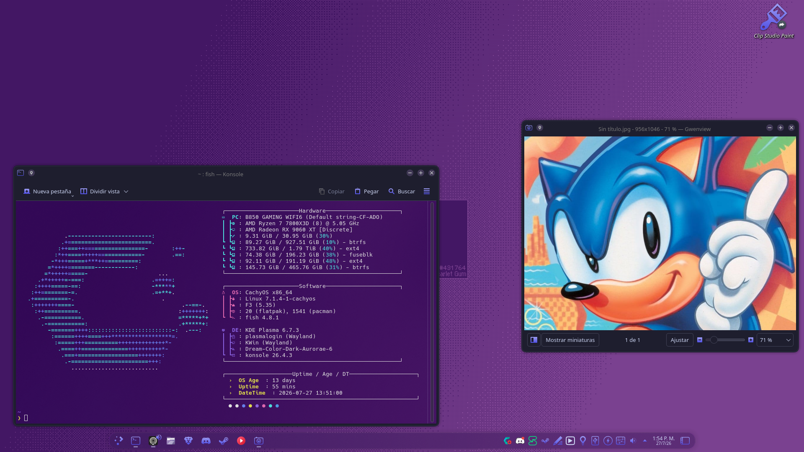Open Discord from the taskbar
Screen dimensions: 804x452
206,440
